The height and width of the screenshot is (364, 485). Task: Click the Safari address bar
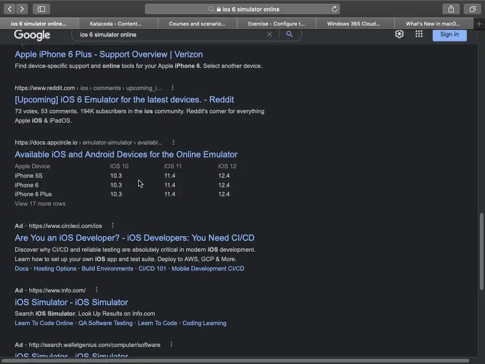(x=242, y=9)
